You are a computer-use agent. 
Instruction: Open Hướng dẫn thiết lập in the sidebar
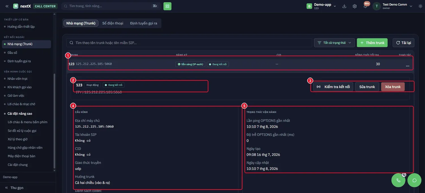pos(21,27)
